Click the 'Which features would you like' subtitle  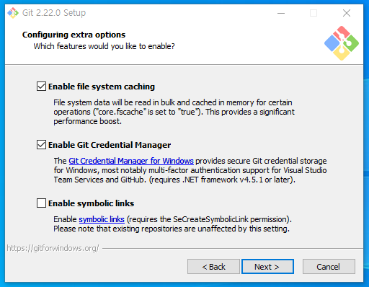click(104, 46)
